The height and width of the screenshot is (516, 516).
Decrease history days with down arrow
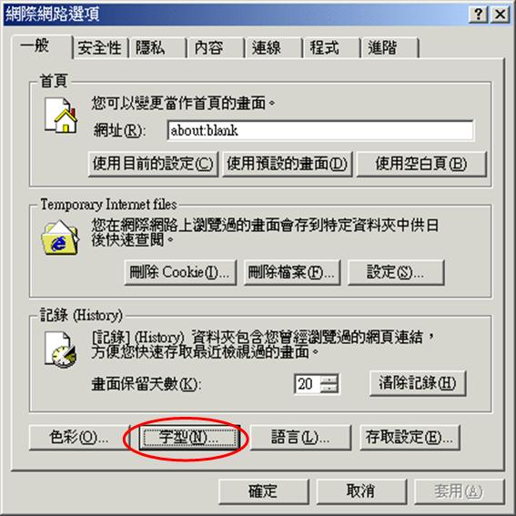[x=329, y=389]
